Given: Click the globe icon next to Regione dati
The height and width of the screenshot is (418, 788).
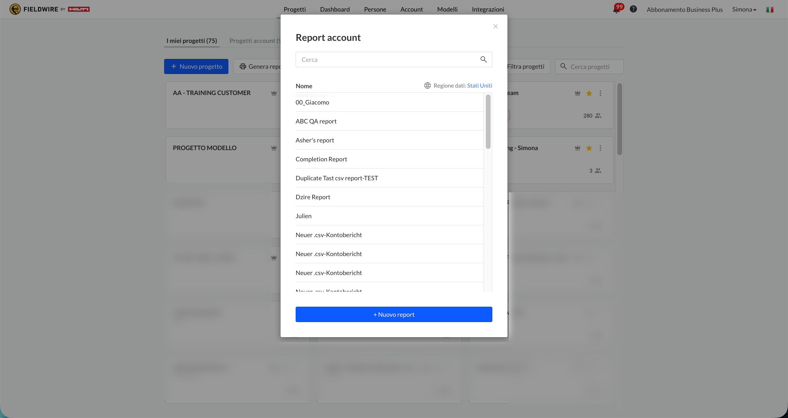Looking at the screenshot, I should point(427,86).
